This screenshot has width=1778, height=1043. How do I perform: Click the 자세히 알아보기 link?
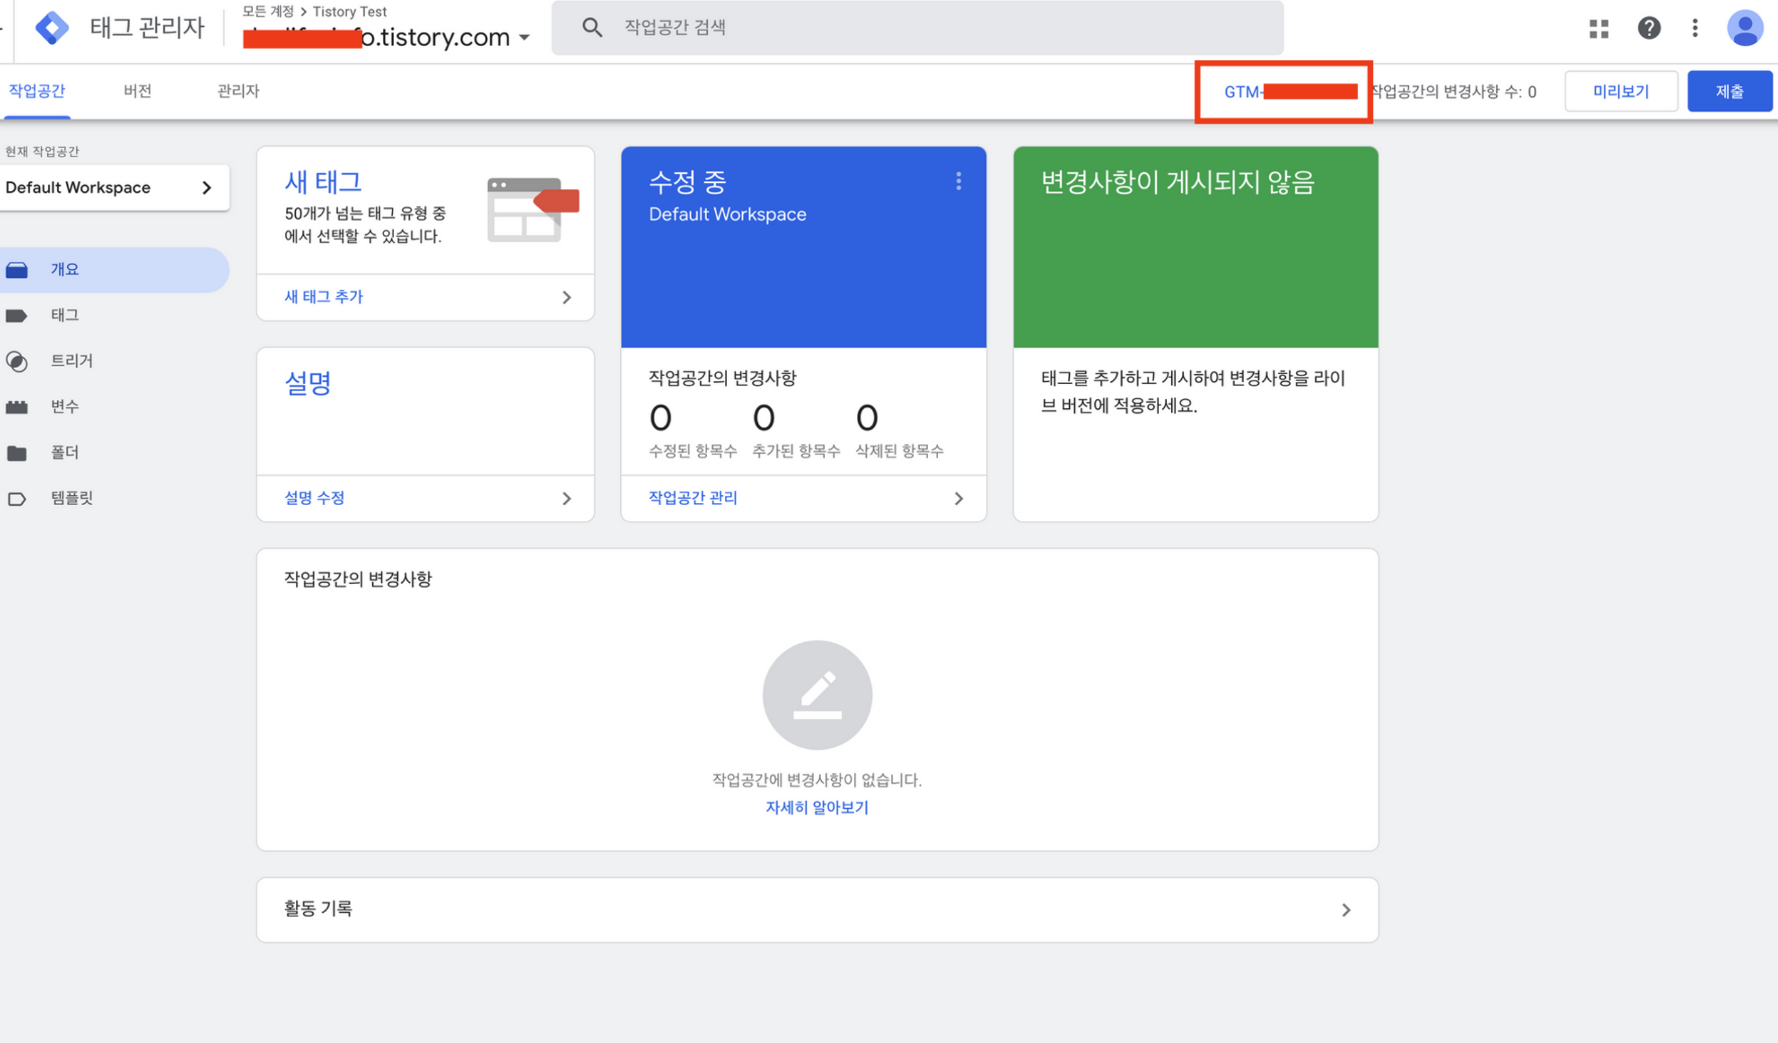[x=817, y=808]
